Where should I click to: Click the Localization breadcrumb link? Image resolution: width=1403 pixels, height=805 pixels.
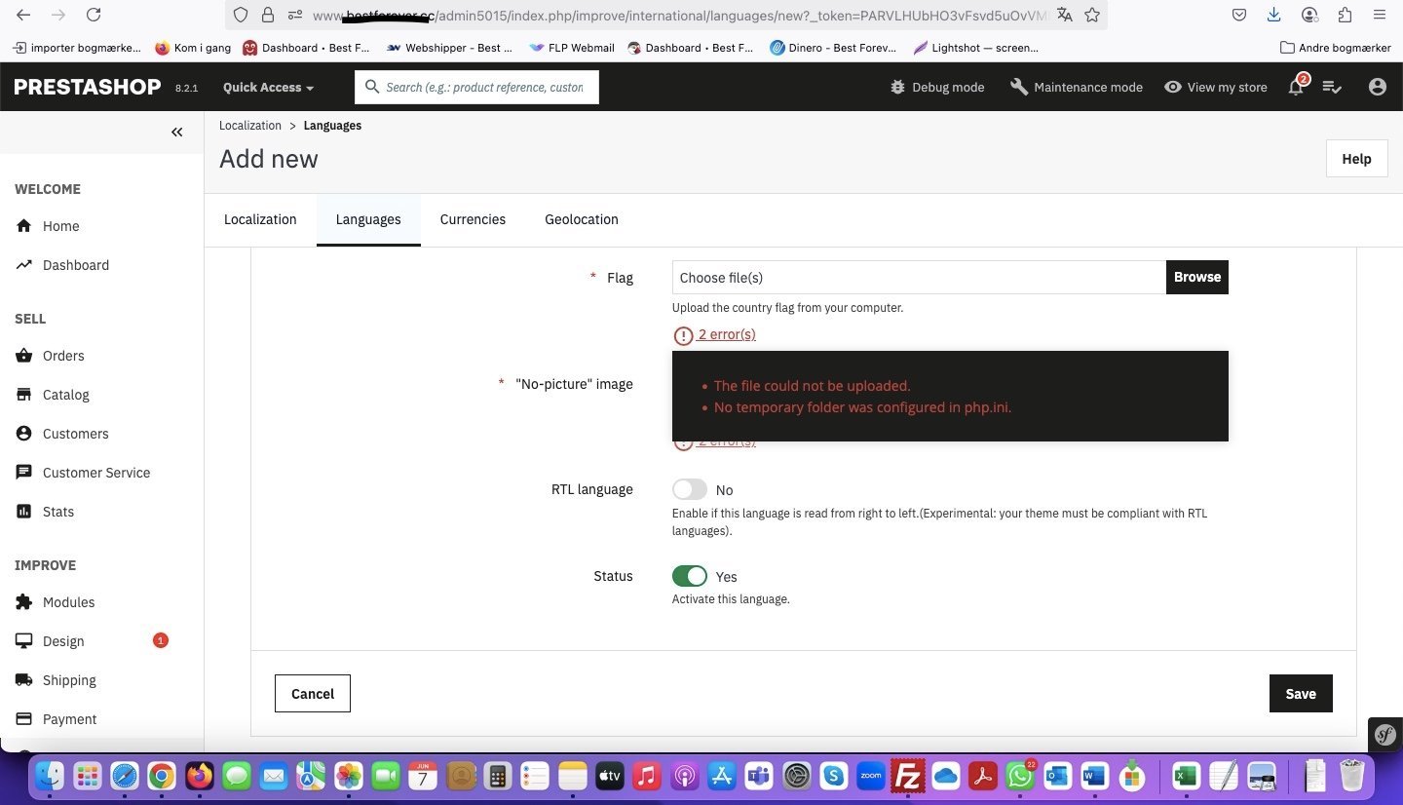(x=250, y=126)
